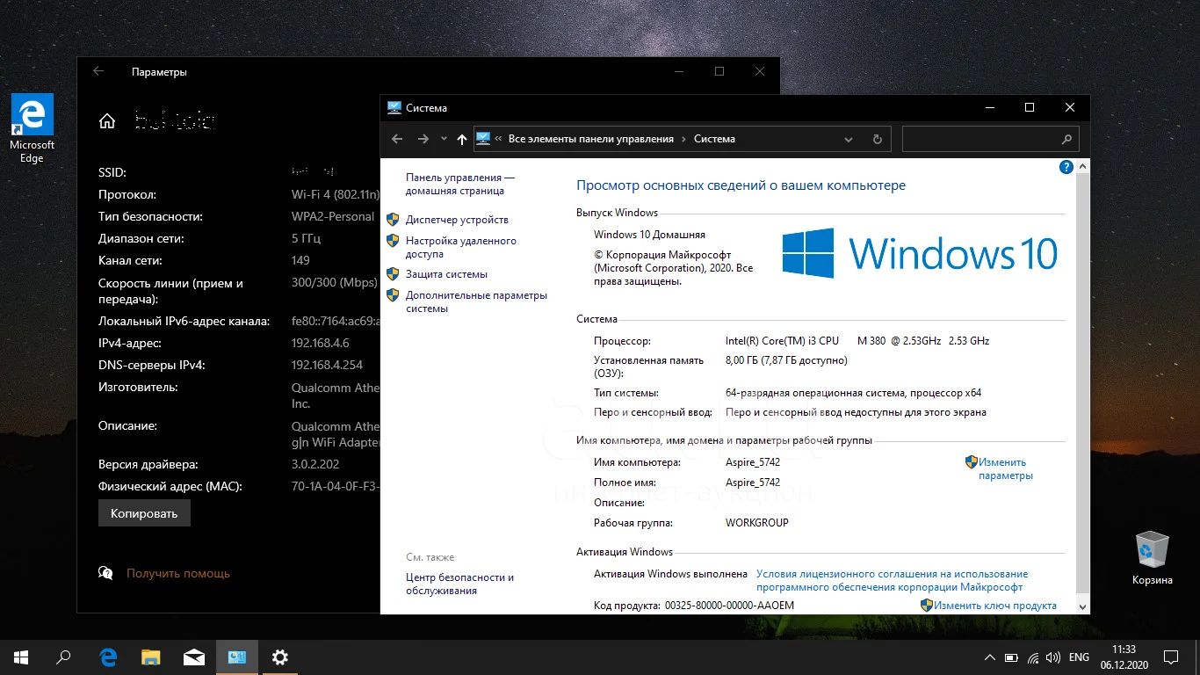Click the Settings gear in taskbar
The height and width of the screenshot is (675, 1200).
click(280, 657)
